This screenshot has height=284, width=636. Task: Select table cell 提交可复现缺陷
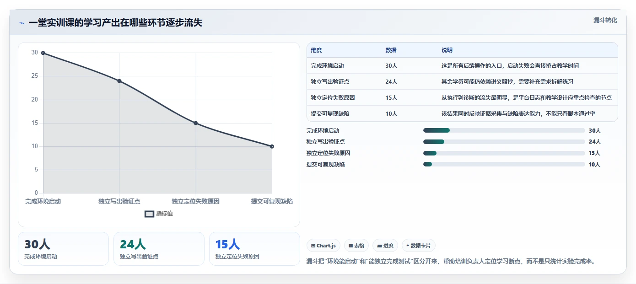point(330,114)
